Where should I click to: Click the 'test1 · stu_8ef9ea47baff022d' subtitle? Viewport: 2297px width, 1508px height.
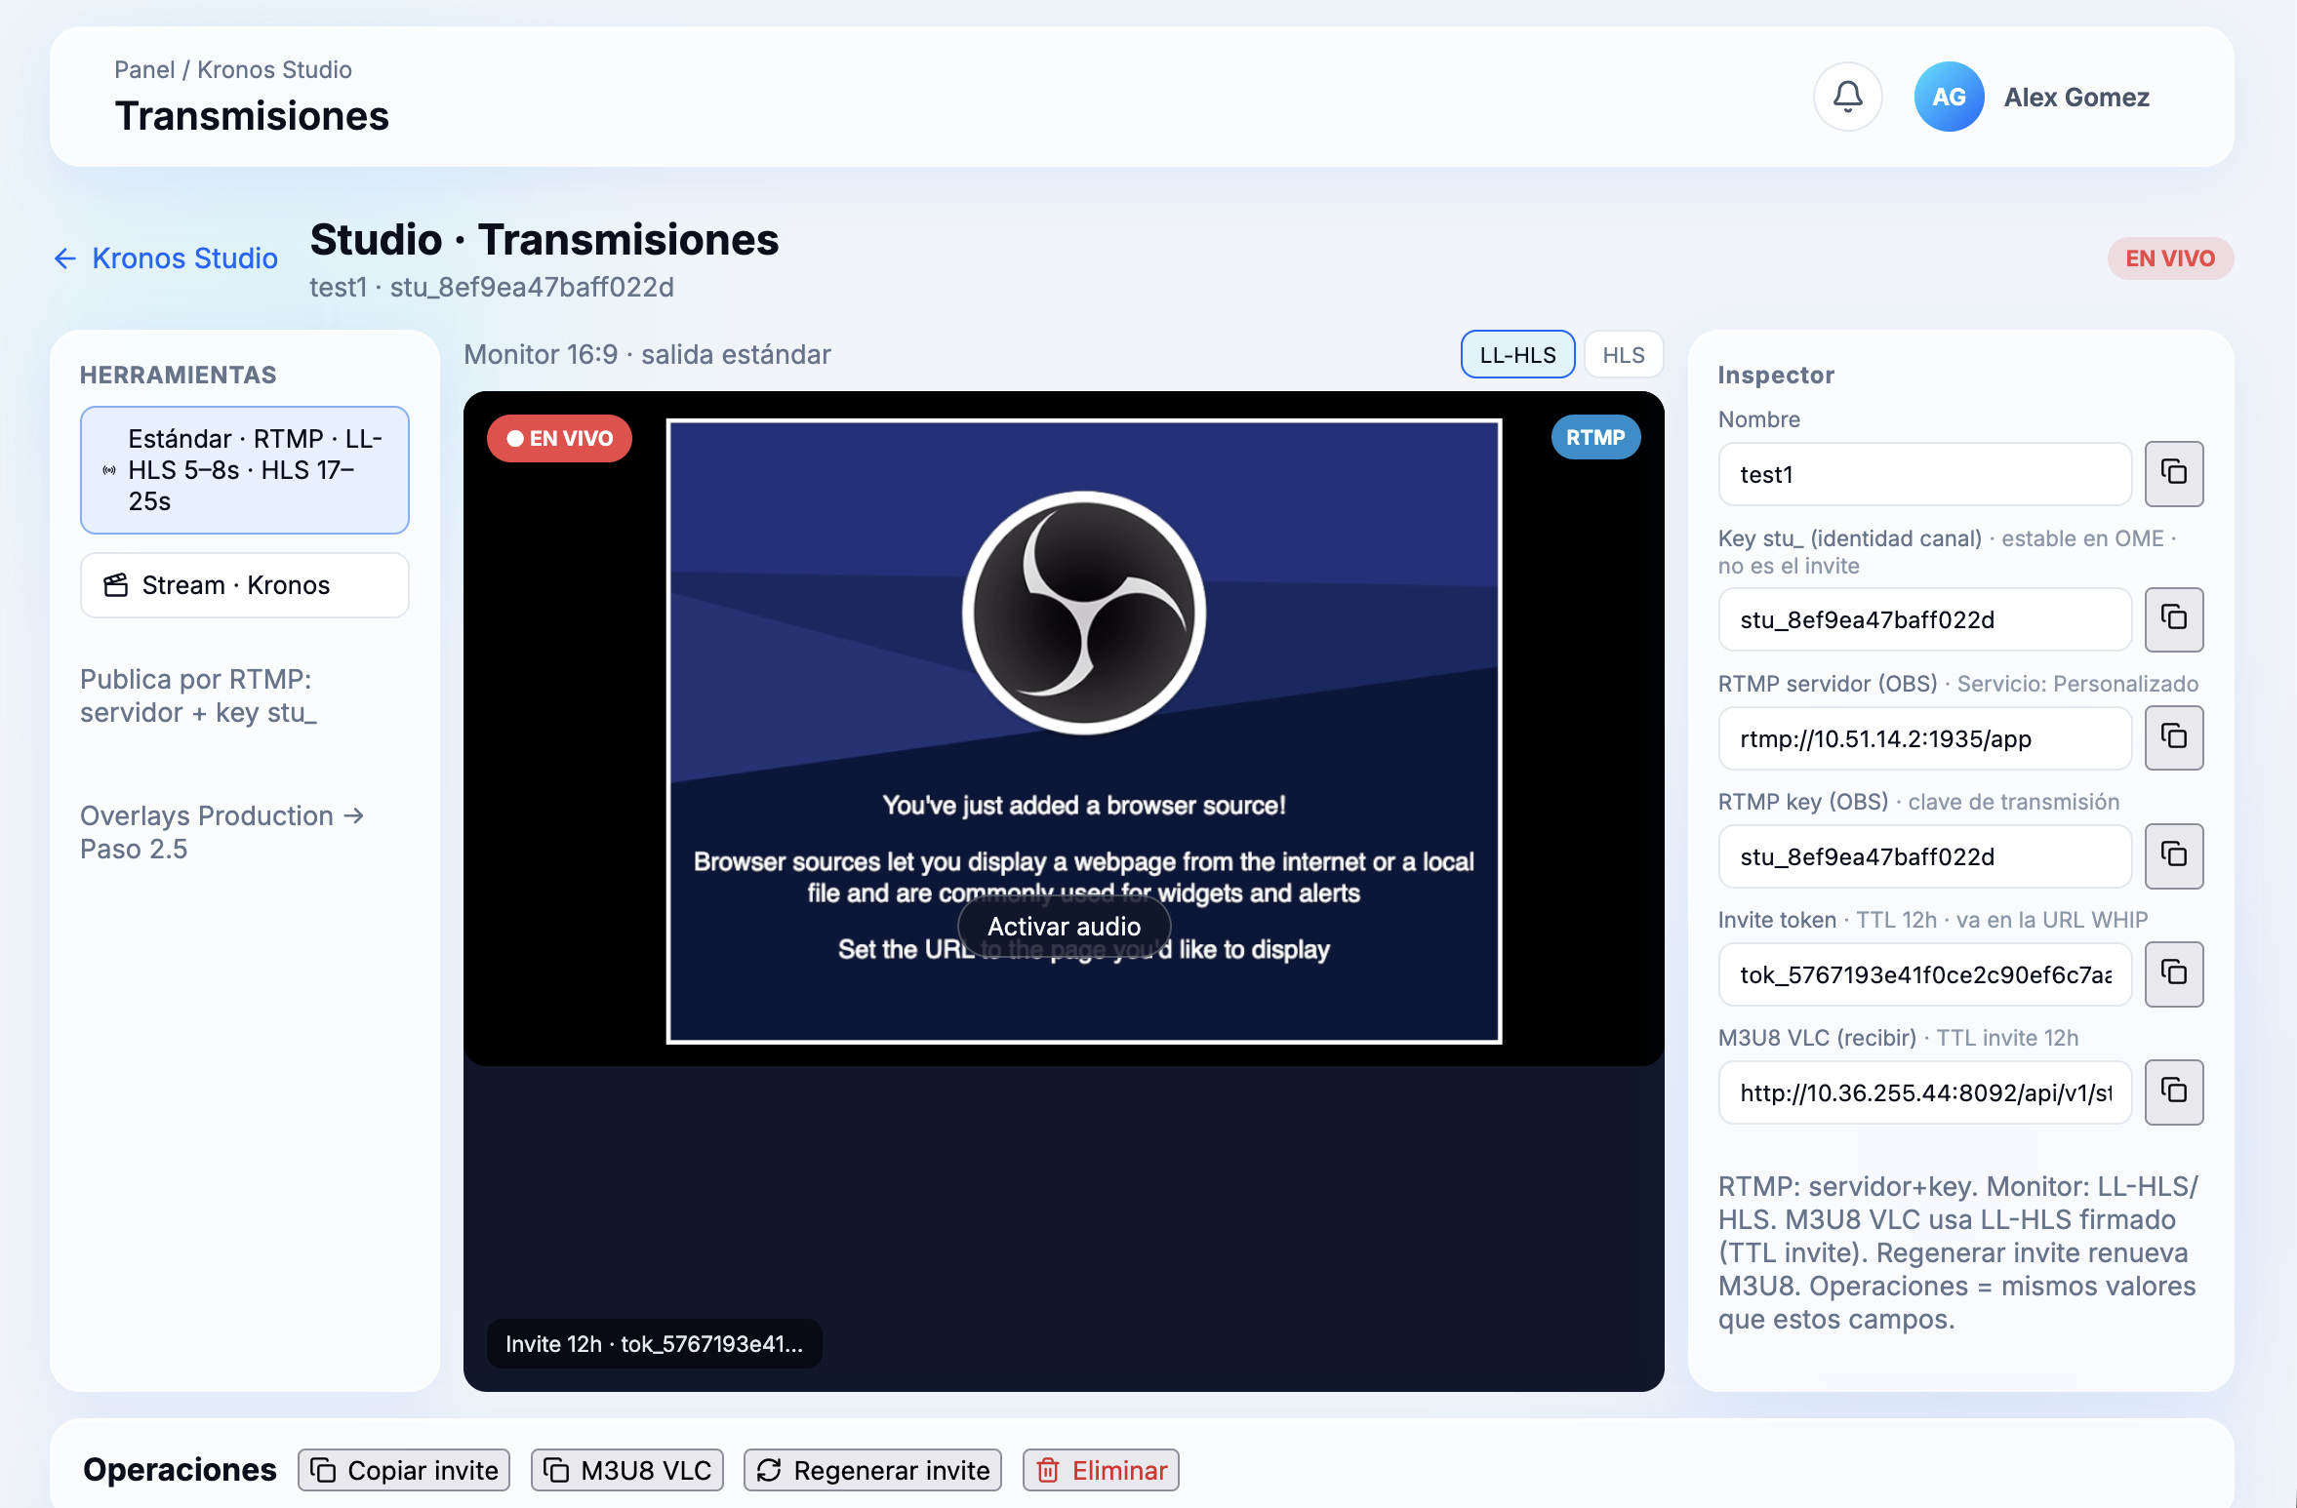(x=492, y=287)
